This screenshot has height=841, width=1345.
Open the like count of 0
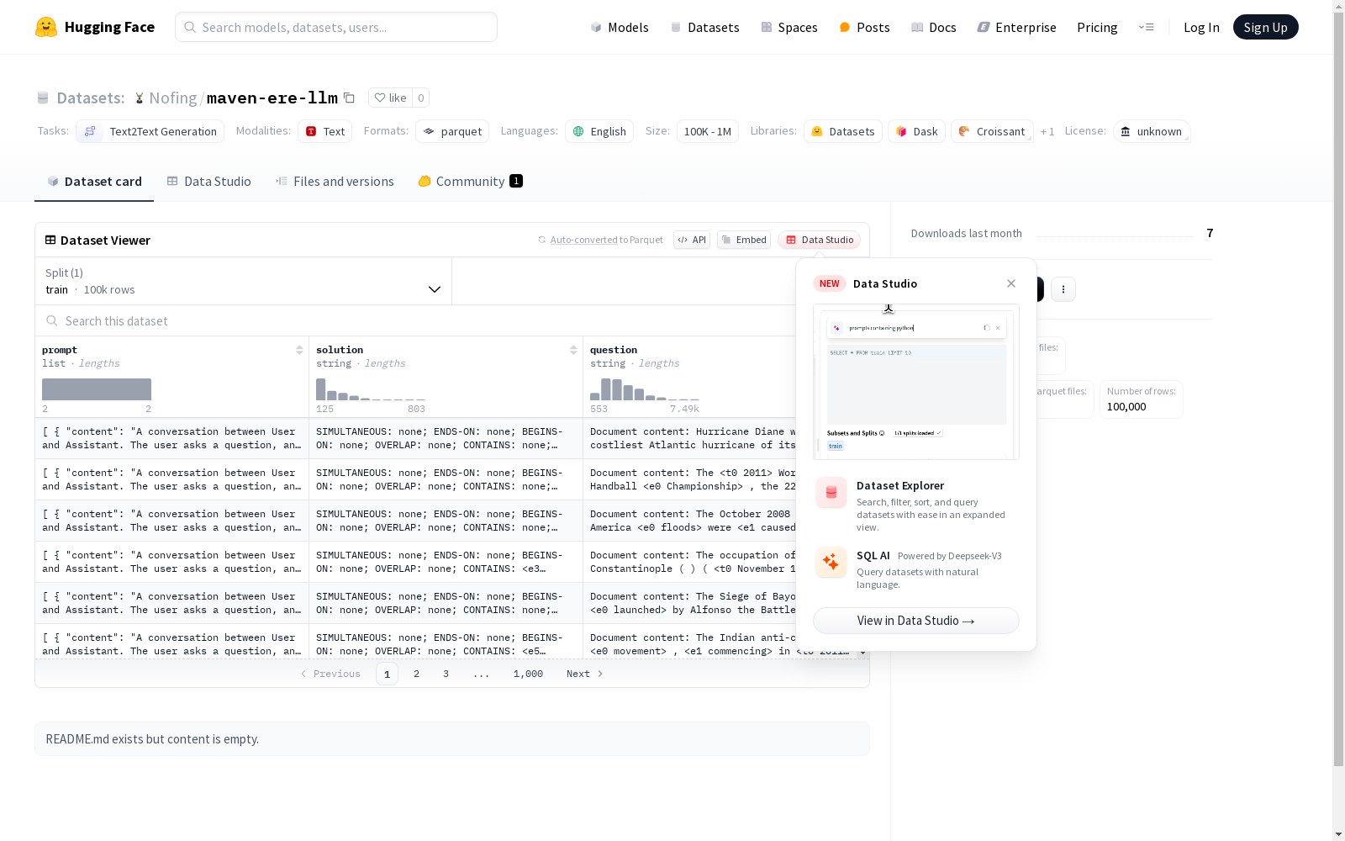pos(421,98)
